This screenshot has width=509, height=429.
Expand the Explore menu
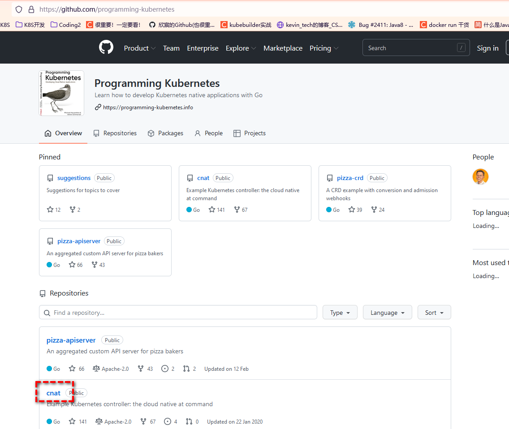click(241, 48)
